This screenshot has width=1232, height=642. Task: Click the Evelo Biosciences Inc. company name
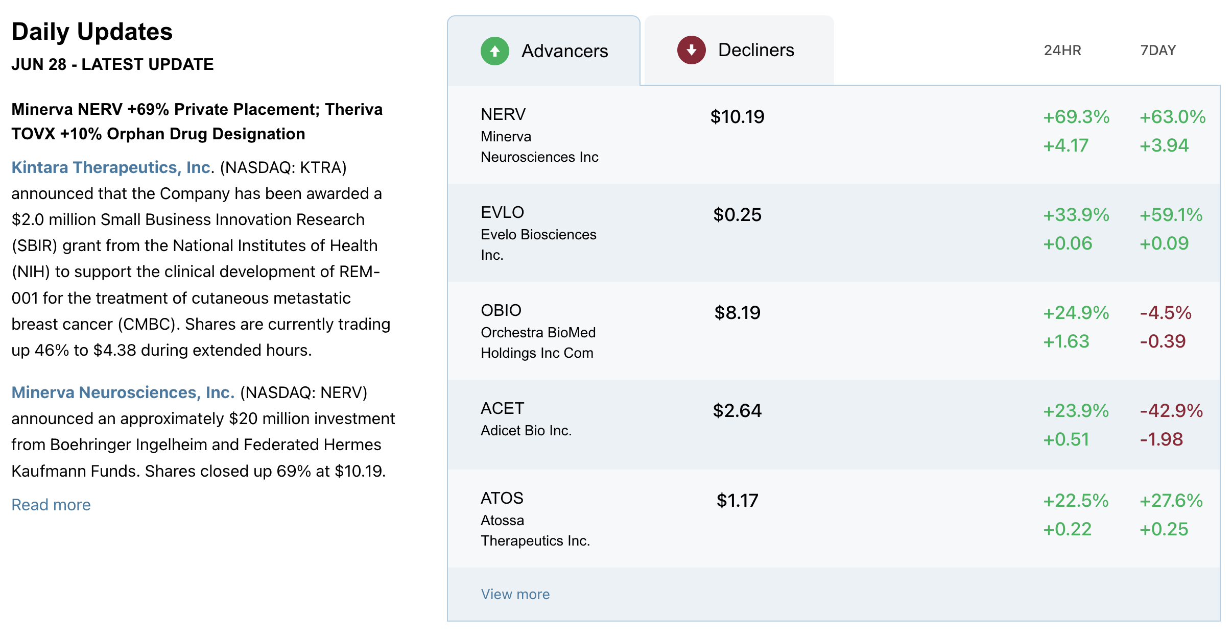538,245
